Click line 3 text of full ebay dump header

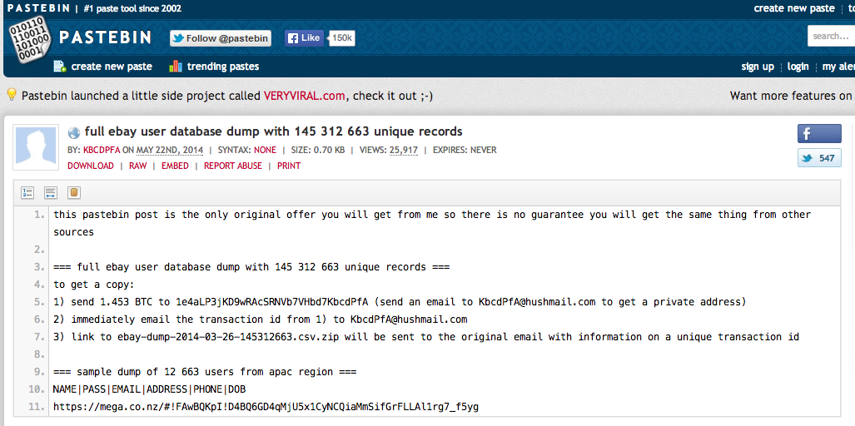[251, 267]
